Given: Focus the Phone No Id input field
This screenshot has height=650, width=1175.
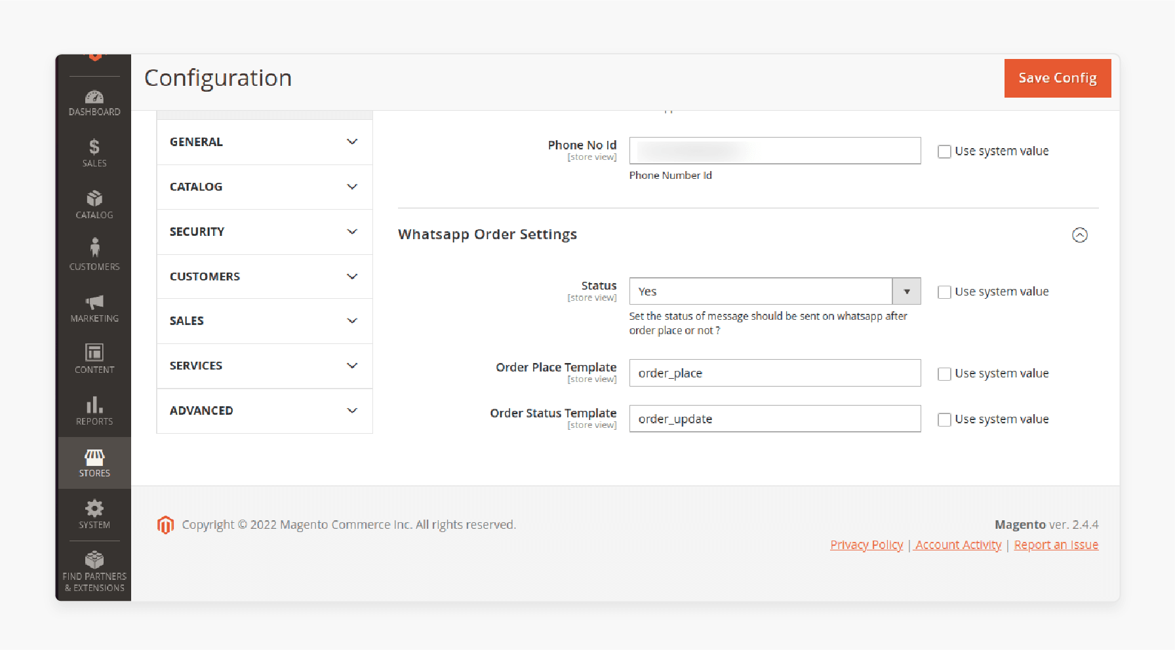Looking at the screenshot, I should pyautogui.click(x=775, y=151).
